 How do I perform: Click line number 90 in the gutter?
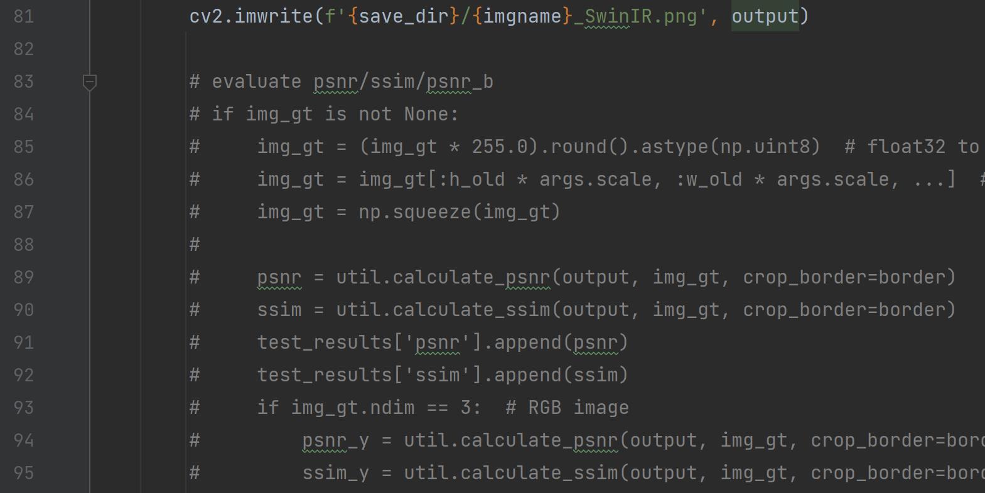pyautogui.click(x=24, y=310)
